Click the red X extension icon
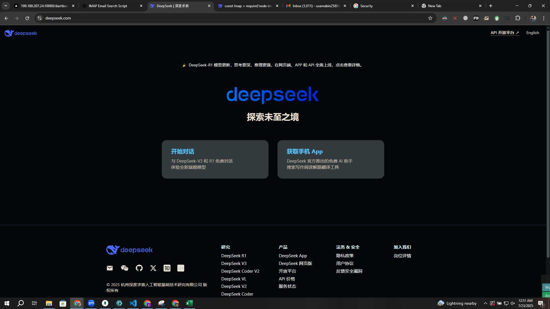Image resolution: width=550 pixels, height=309 pixels. point(455,18)
